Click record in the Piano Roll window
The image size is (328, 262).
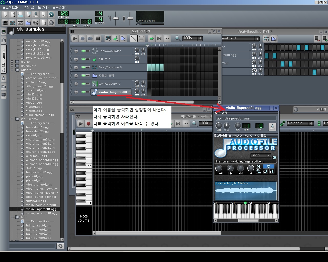(88, 124)
